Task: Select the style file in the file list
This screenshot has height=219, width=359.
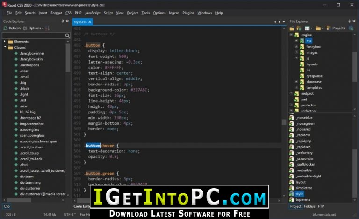Action: click(299, 194)
